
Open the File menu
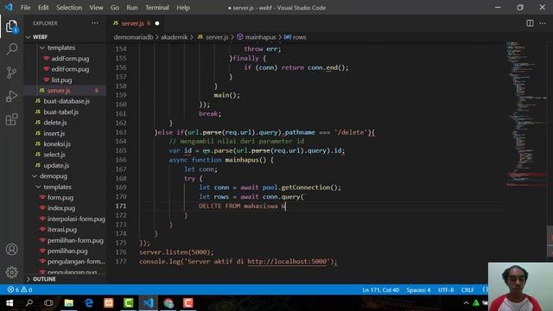coord(25,8)
